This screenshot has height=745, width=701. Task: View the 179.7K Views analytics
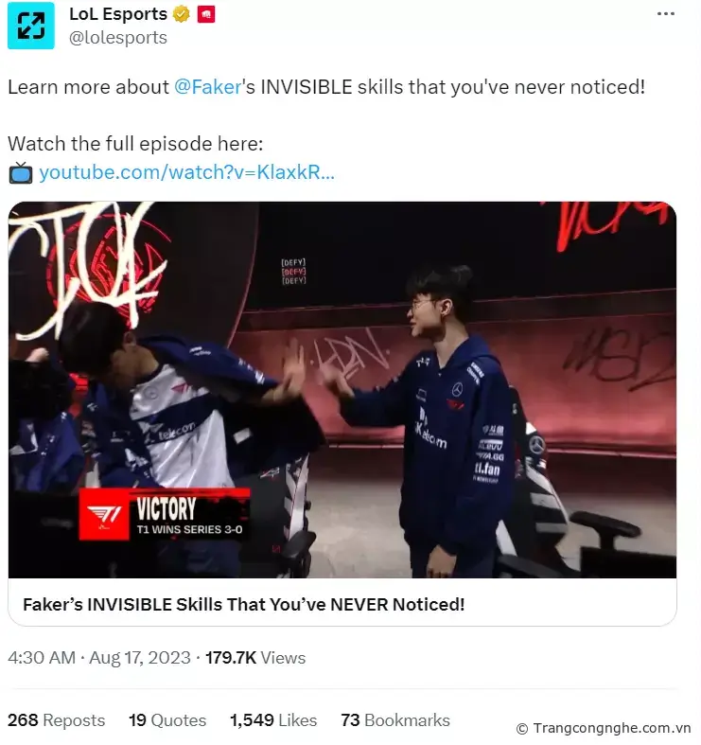point(255,658)
